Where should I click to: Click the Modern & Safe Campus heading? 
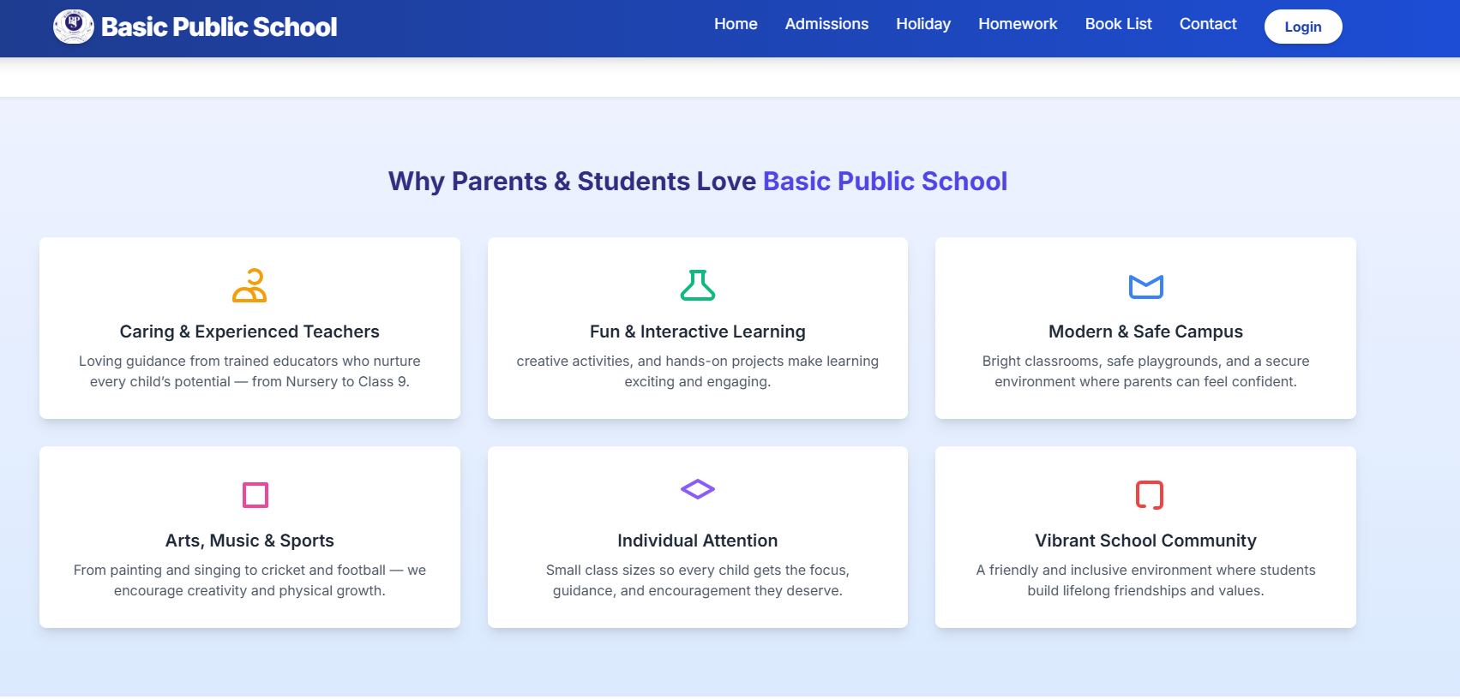point(1145,332)
